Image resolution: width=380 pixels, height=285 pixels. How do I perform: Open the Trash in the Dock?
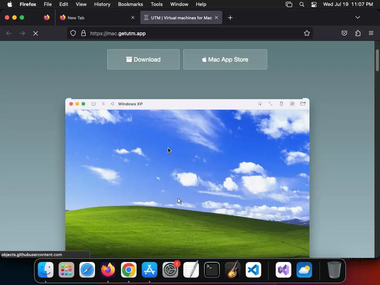[334, 270]
